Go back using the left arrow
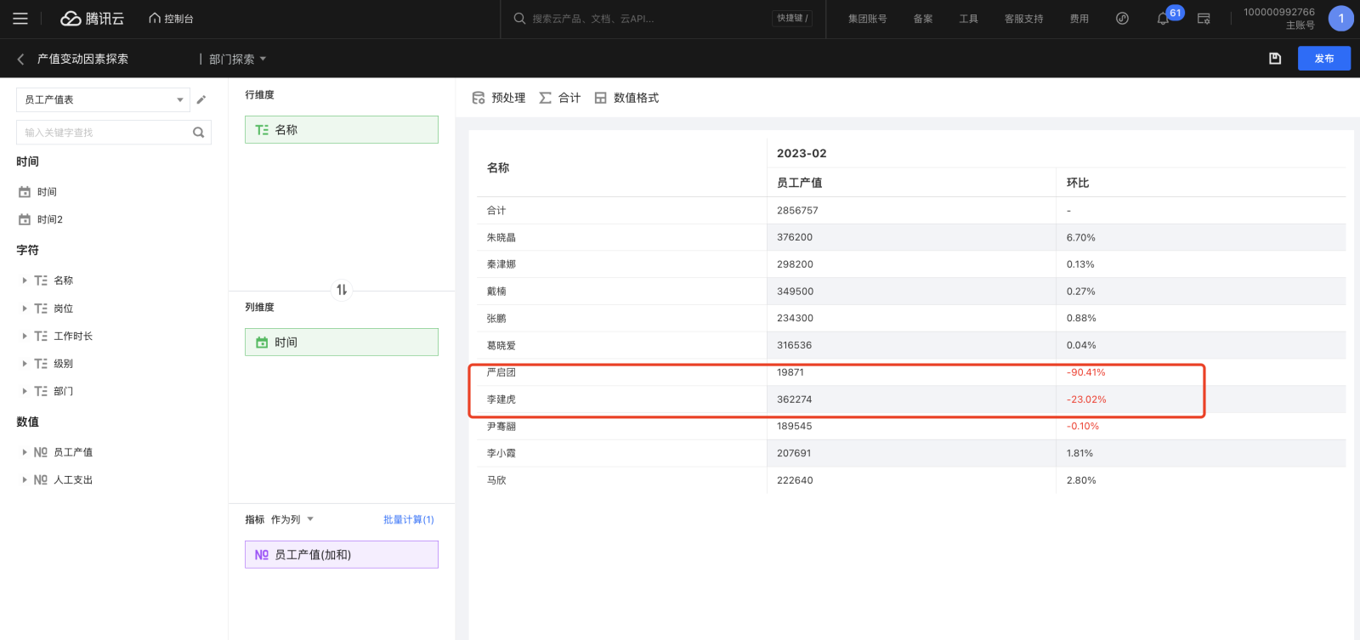 (20, 59)
